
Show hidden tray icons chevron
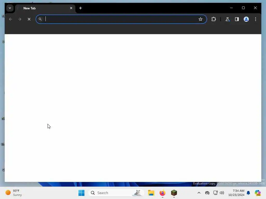199,193
